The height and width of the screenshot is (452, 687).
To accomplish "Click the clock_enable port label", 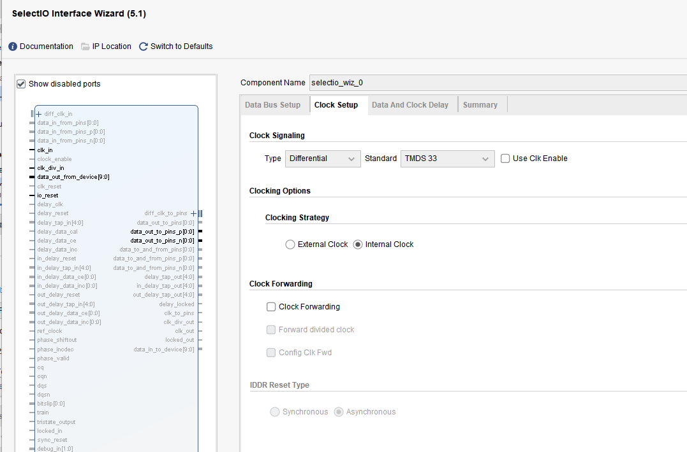I will coord(54,159).
